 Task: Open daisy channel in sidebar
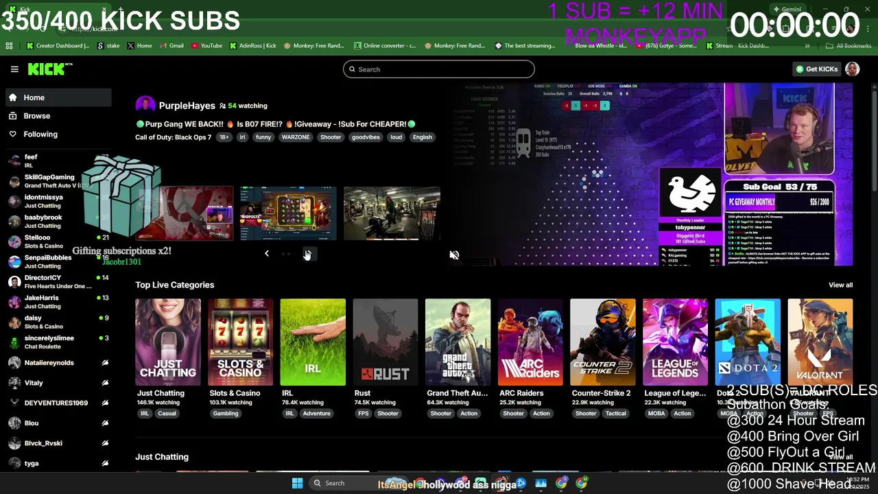[x=58, y=322]
